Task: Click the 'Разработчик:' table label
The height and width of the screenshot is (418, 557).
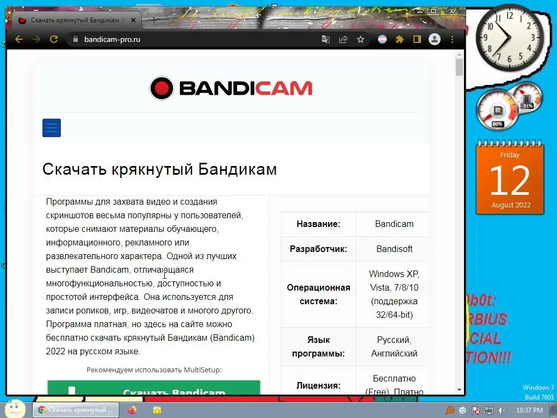Action: coord(318,249)
